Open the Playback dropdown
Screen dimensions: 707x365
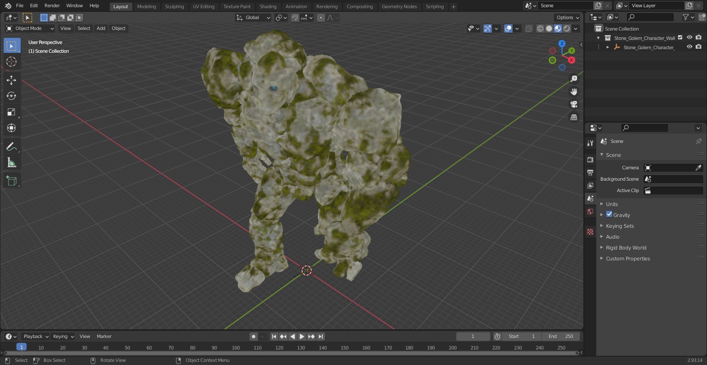coord(36,337)
